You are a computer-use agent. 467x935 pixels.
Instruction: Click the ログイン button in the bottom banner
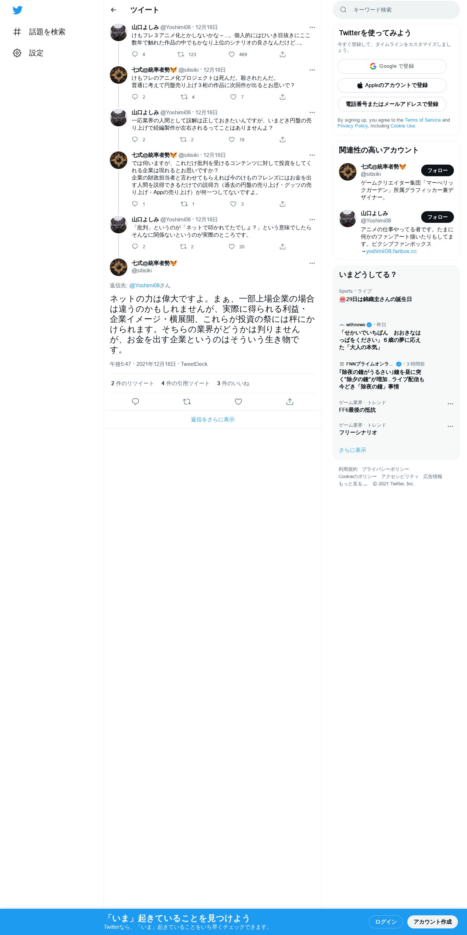(386, 922)
